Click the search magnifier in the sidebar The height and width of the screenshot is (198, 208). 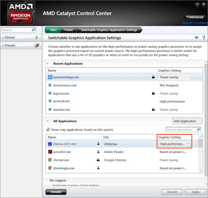(x=33, y=30)
